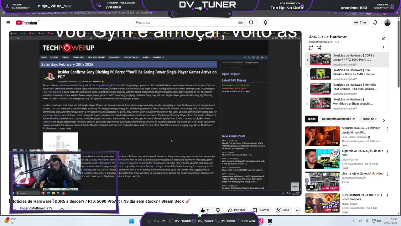
Task: Play playlist video DDR5 a descer thumbnail
Action: pos(320,59)
